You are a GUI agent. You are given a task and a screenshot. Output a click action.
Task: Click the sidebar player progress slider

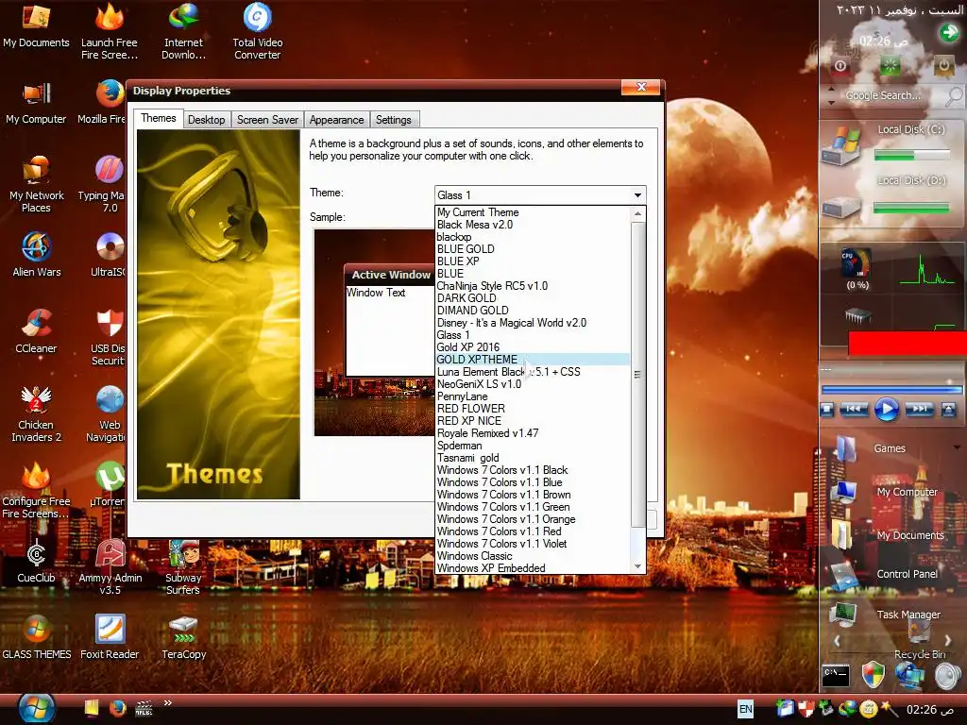coord(891,390)
